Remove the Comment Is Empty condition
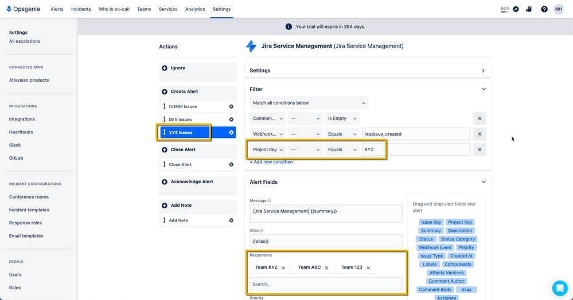Image resolution: width=573 pixels, height=300 pixels. (x=480, y=119)
